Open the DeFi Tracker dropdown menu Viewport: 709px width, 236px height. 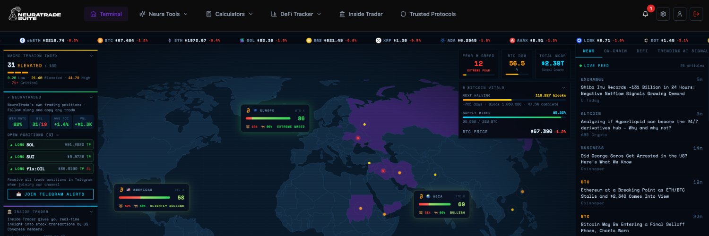point(296,14)
